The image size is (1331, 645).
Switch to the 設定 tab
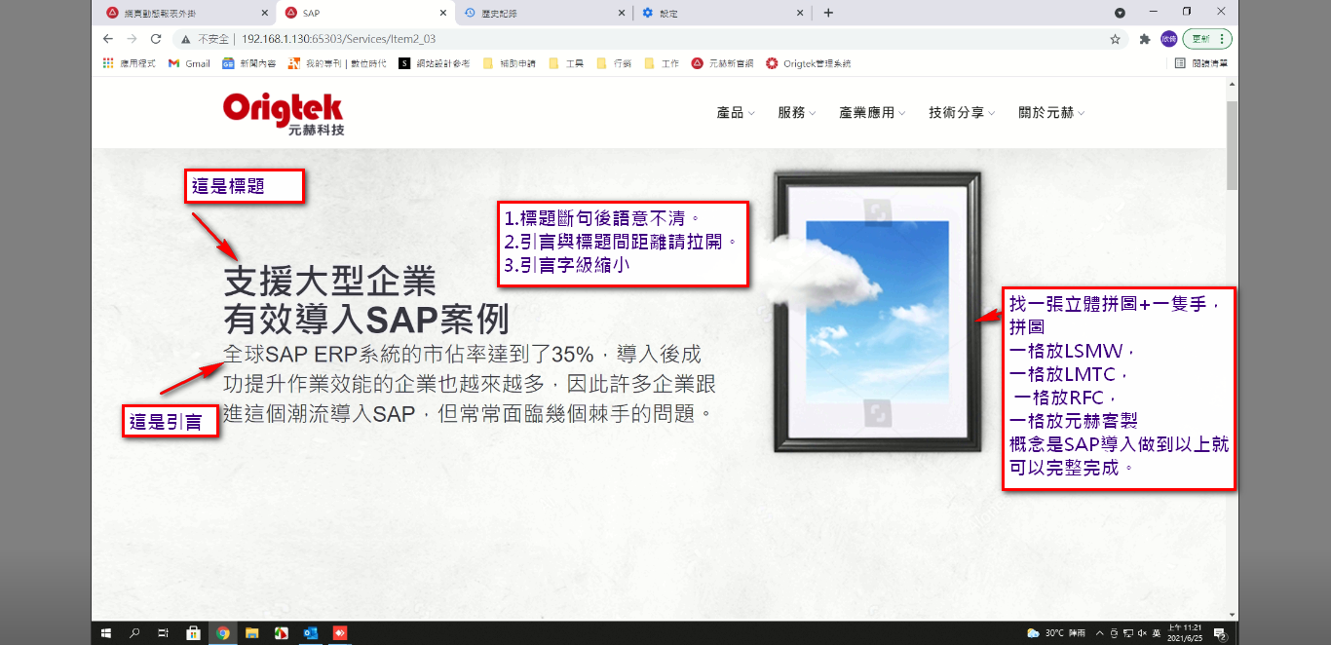(722, 13)
